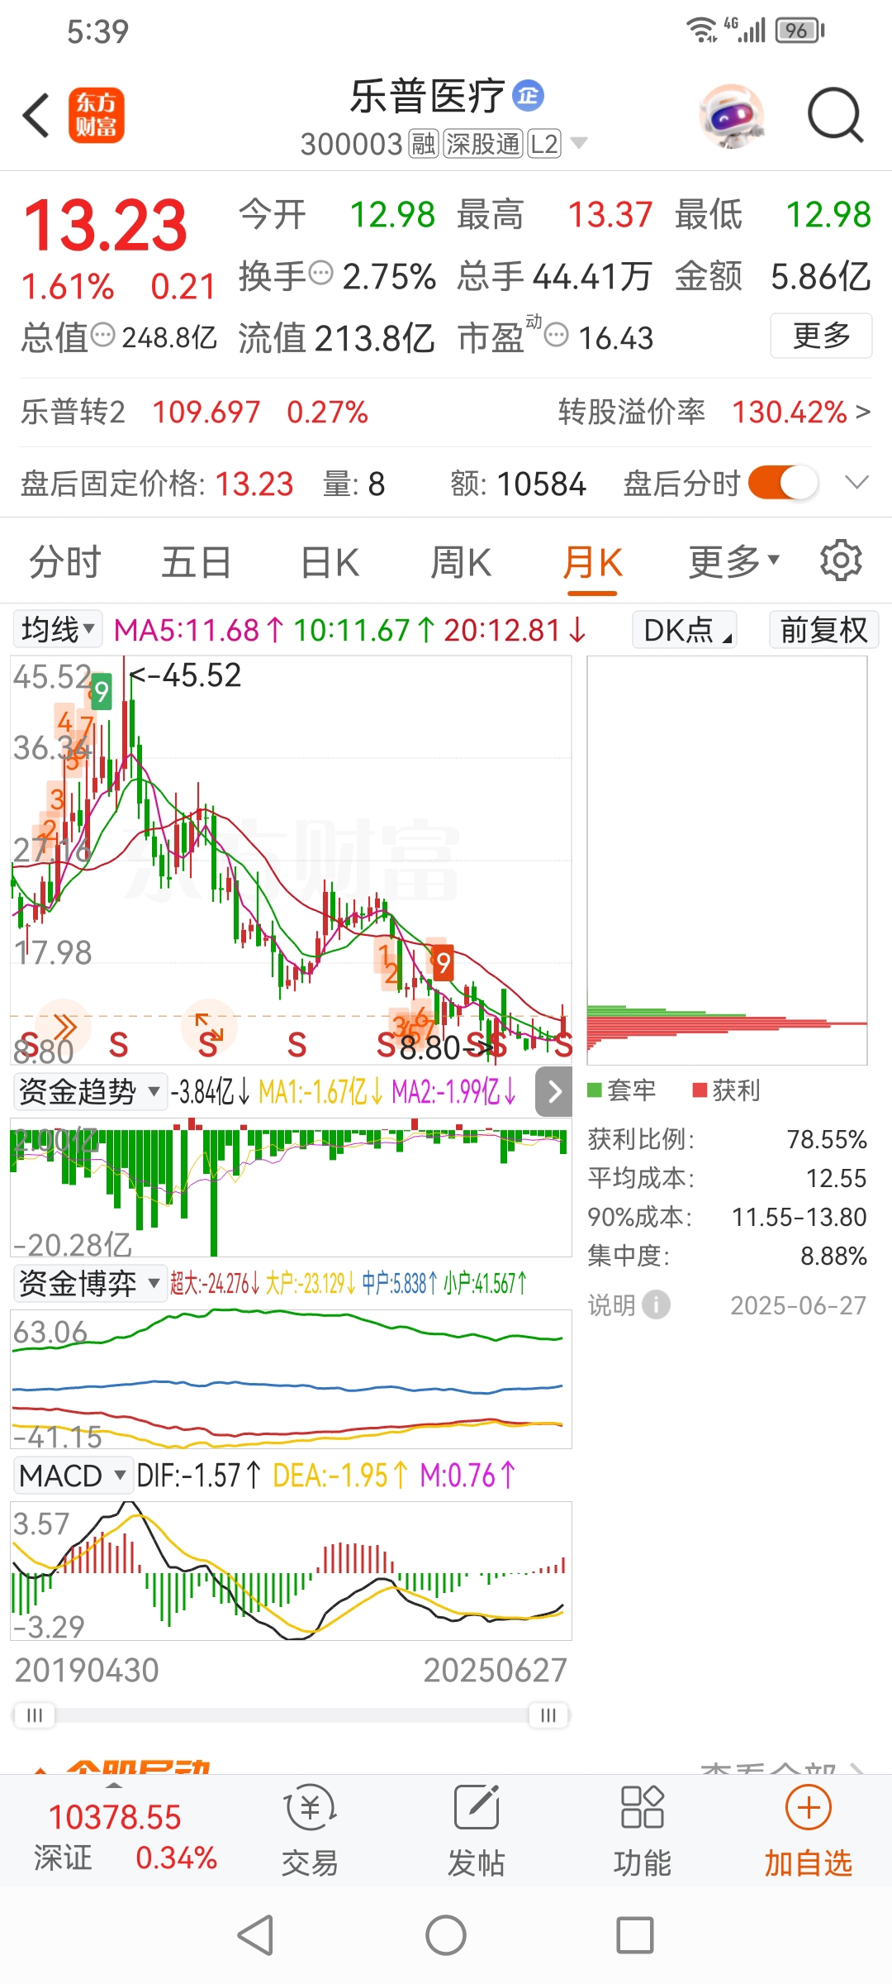Toggle the 盘后分时 switch
The height and width of the screenshot is (1984, 892).
pos(783,483)
